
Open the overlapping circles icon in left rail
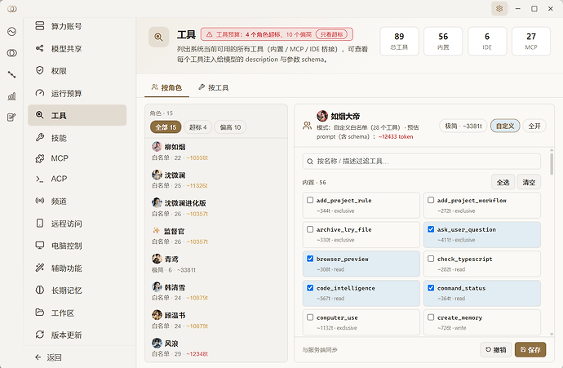click(x=12, y=53)
